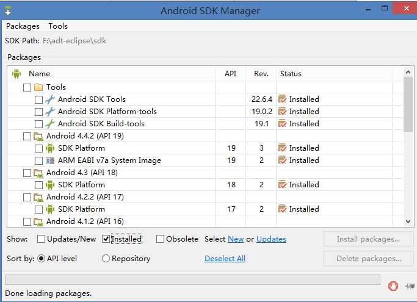Check the API 17 SDK Platform checkbox
The width and height of the screenshot is (417, 302).
pos(38,210)
